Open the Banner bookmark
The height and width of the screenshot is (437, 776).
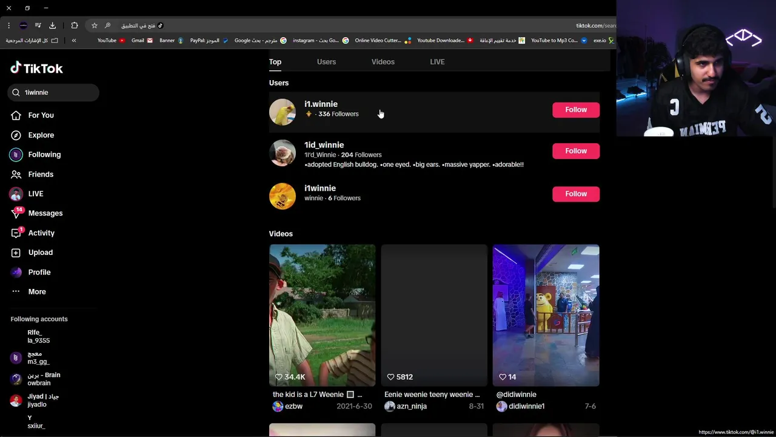[171, 41]
